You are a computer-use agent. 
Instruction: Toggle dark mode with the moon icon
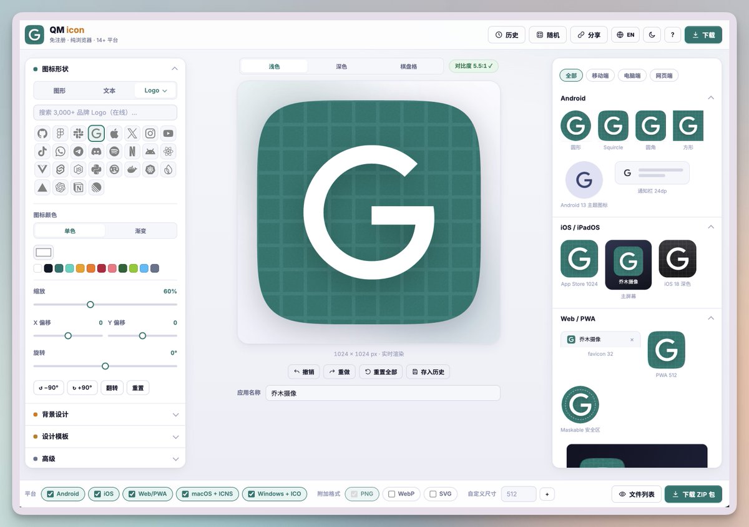point(652,35)
